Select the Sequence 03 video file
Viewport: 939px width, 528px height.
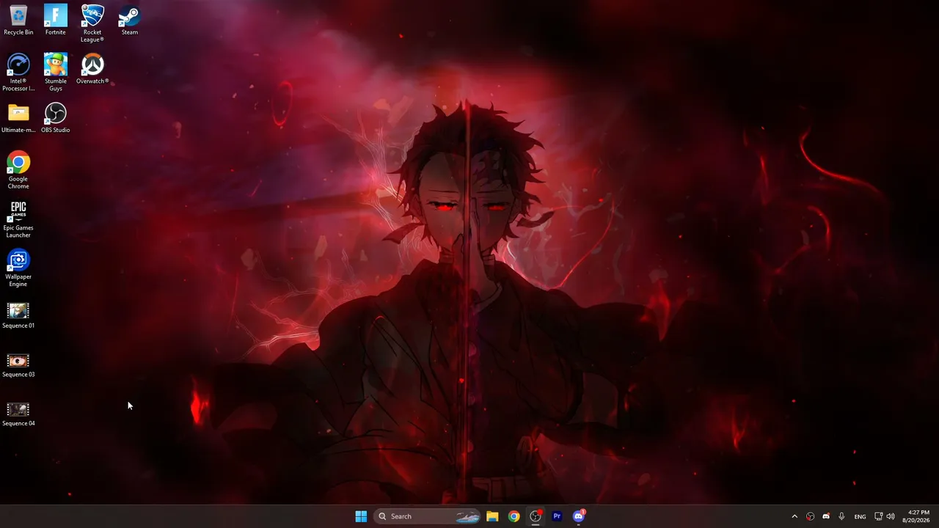18,364
